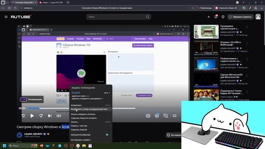Toggle the 'Вы подписаны' subscription button
Image resolution: width=265 pixels, height=149 pixels.
coord(174,135)
